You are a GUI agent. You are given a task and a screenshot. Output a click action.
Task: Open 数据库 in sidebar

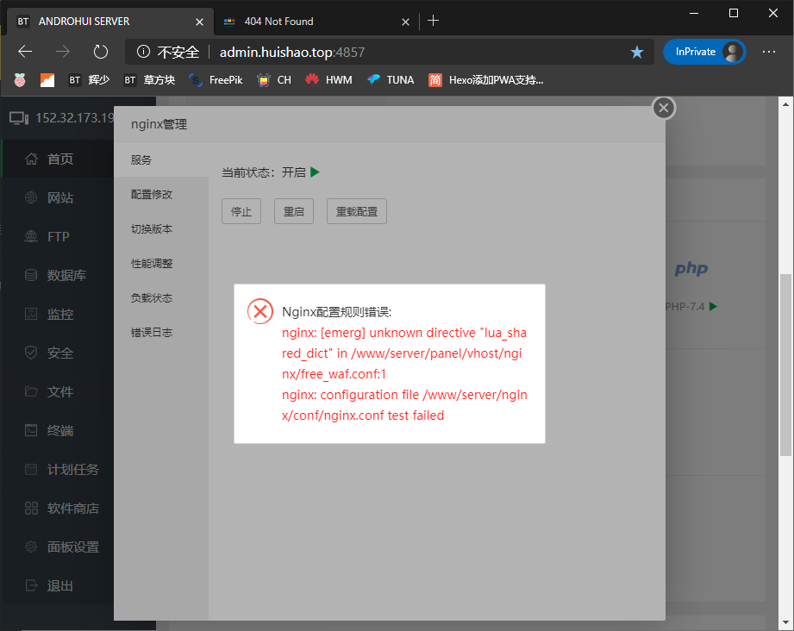pos(58,276)
